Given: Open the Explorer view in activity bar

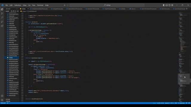Looking at the screenshot, I should (x=2, y=9).
